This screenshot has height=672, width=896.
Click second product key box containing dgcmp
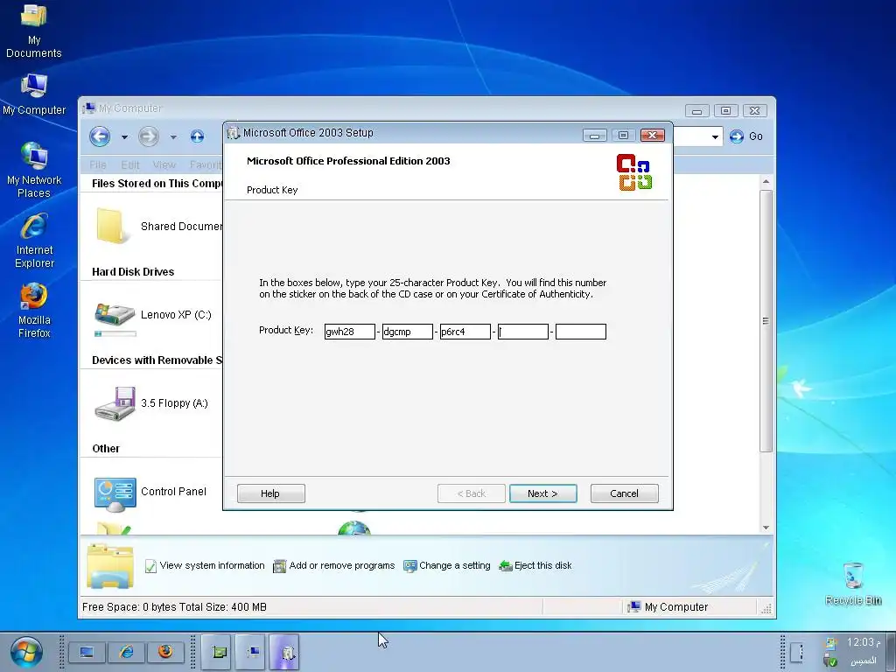(408, 332)
